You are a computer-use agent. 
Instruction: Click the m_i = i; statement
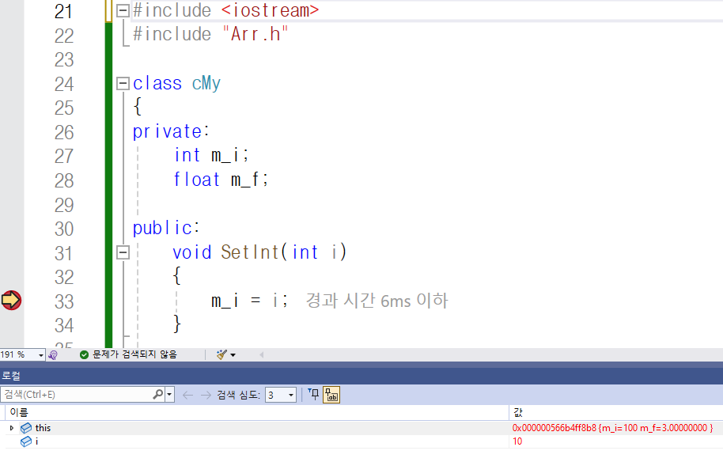[249, 301]
